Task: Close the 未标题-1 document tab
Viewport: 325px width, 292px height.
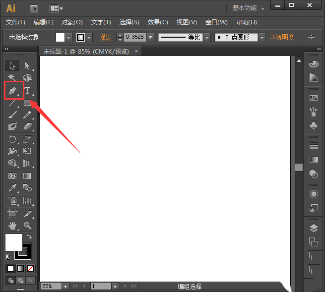Action: 136,51
